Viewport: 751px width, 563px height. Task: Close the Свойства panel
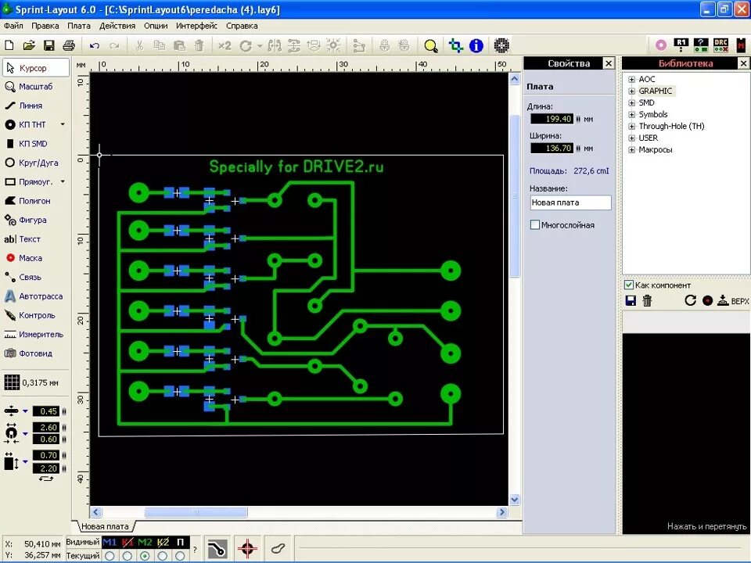pos(609,63)
